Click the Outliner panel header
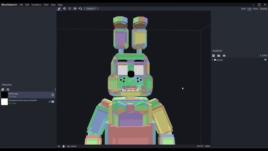The image size is (268, 151). coord(217,51)
